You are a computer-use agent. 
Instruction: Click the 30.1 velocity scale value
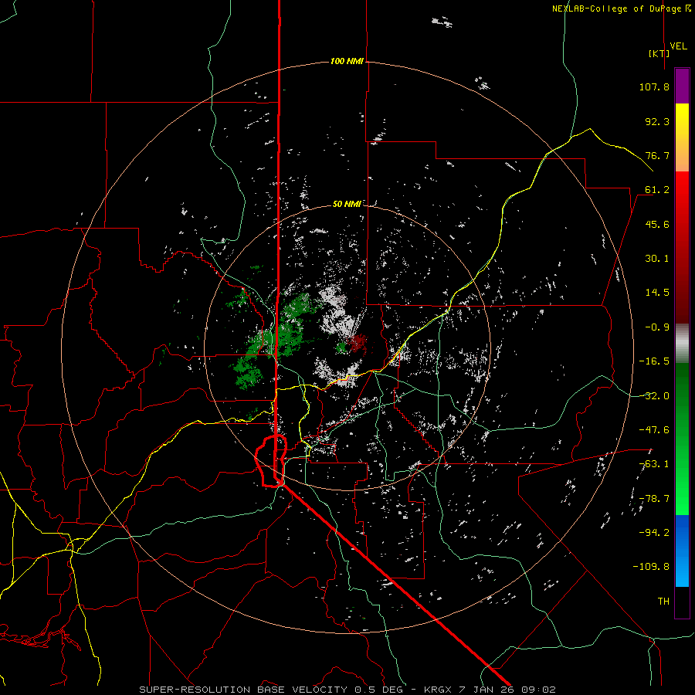657,259
